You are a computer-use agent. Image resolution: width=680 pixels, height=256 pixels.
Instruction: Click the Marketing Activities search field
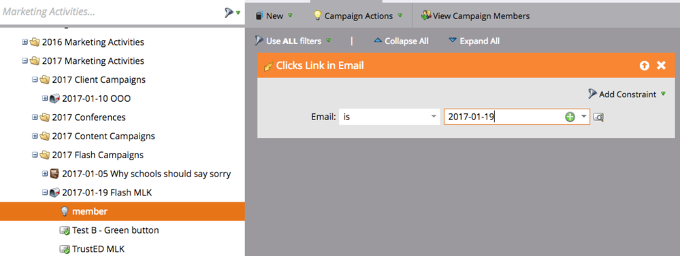110,12
